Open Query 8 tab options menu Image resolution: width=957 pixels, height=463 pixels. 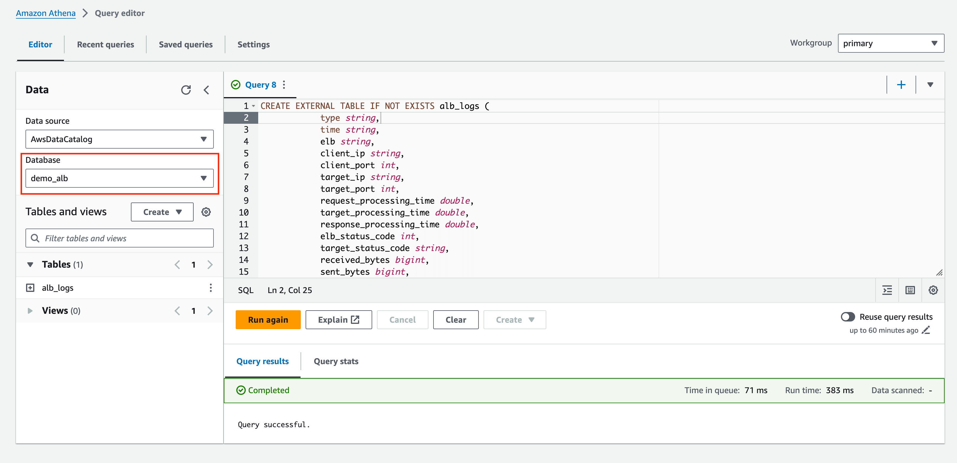coord(284,85)
